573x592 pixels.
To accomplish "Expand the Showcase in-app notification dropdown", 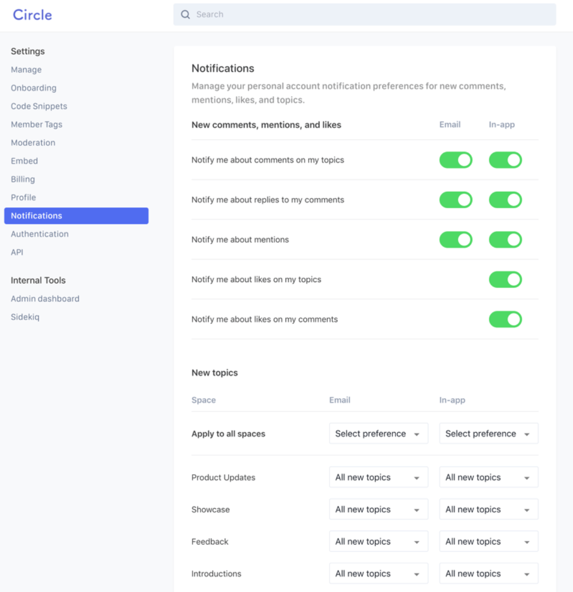I will pyautogui.click(x=488, y=509).
